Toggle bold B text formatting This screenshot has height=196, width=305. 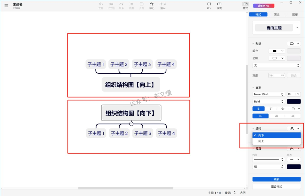click(x=258, y=109)
